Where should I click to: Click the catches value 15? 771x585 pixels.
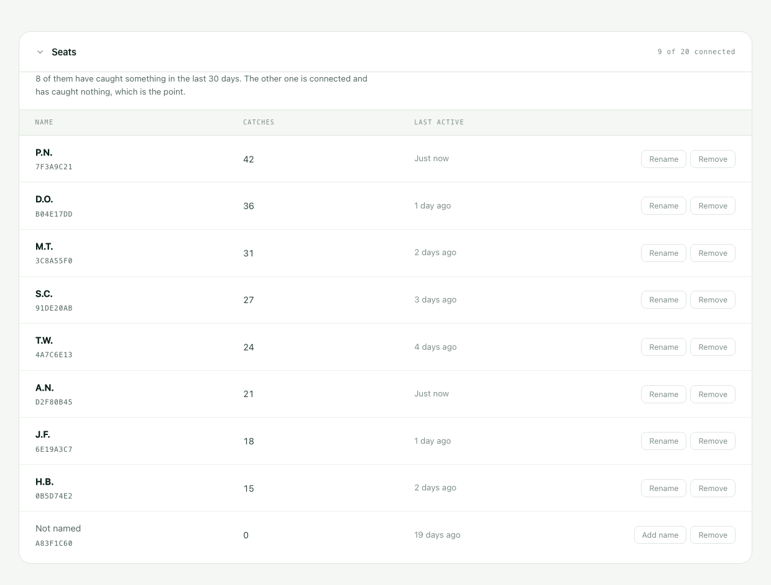coord(249,489)
